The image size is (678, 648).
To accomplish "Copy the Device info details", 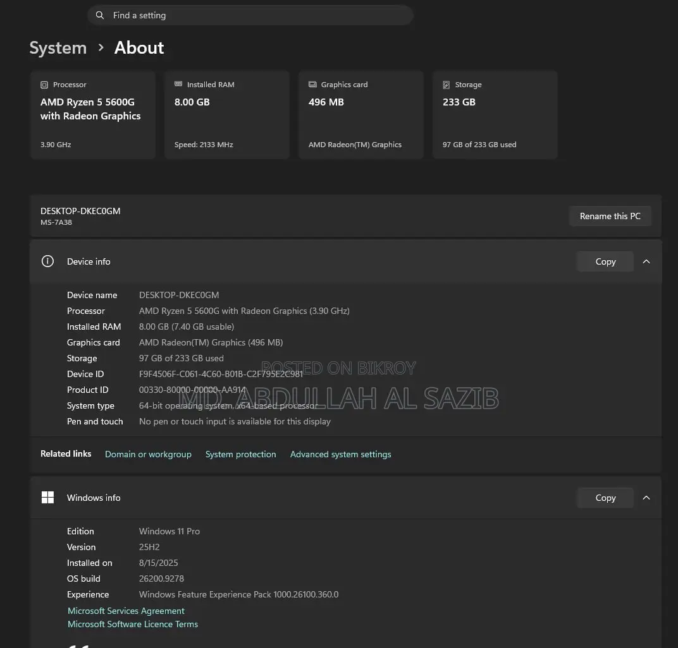I will click(605, 261).
